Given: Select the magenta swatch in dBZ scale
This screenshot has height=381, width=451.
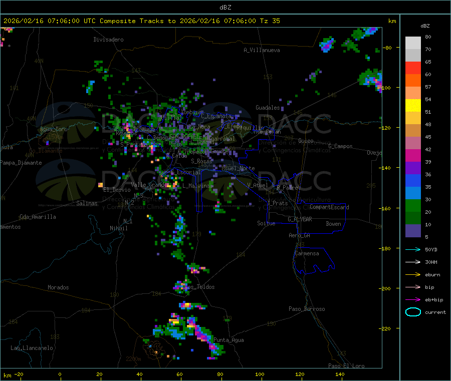Looking at the screenshot, I should click(x=413, y=155).
